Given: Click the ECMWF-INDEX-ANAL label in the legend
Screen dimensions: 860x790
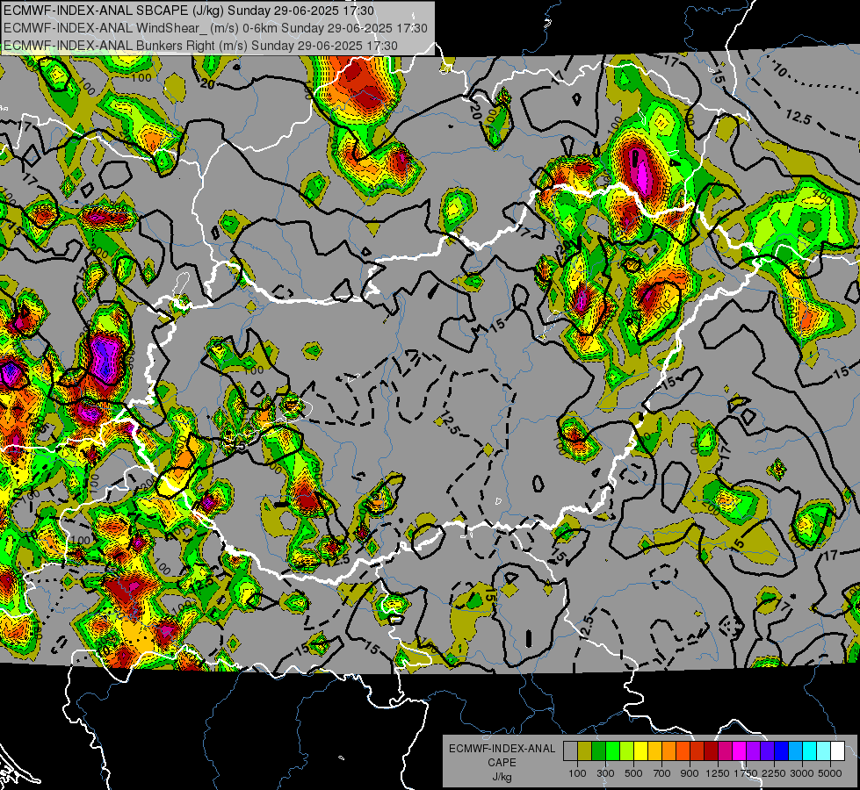Looking at the screenshot, I should tap(502, 749).
